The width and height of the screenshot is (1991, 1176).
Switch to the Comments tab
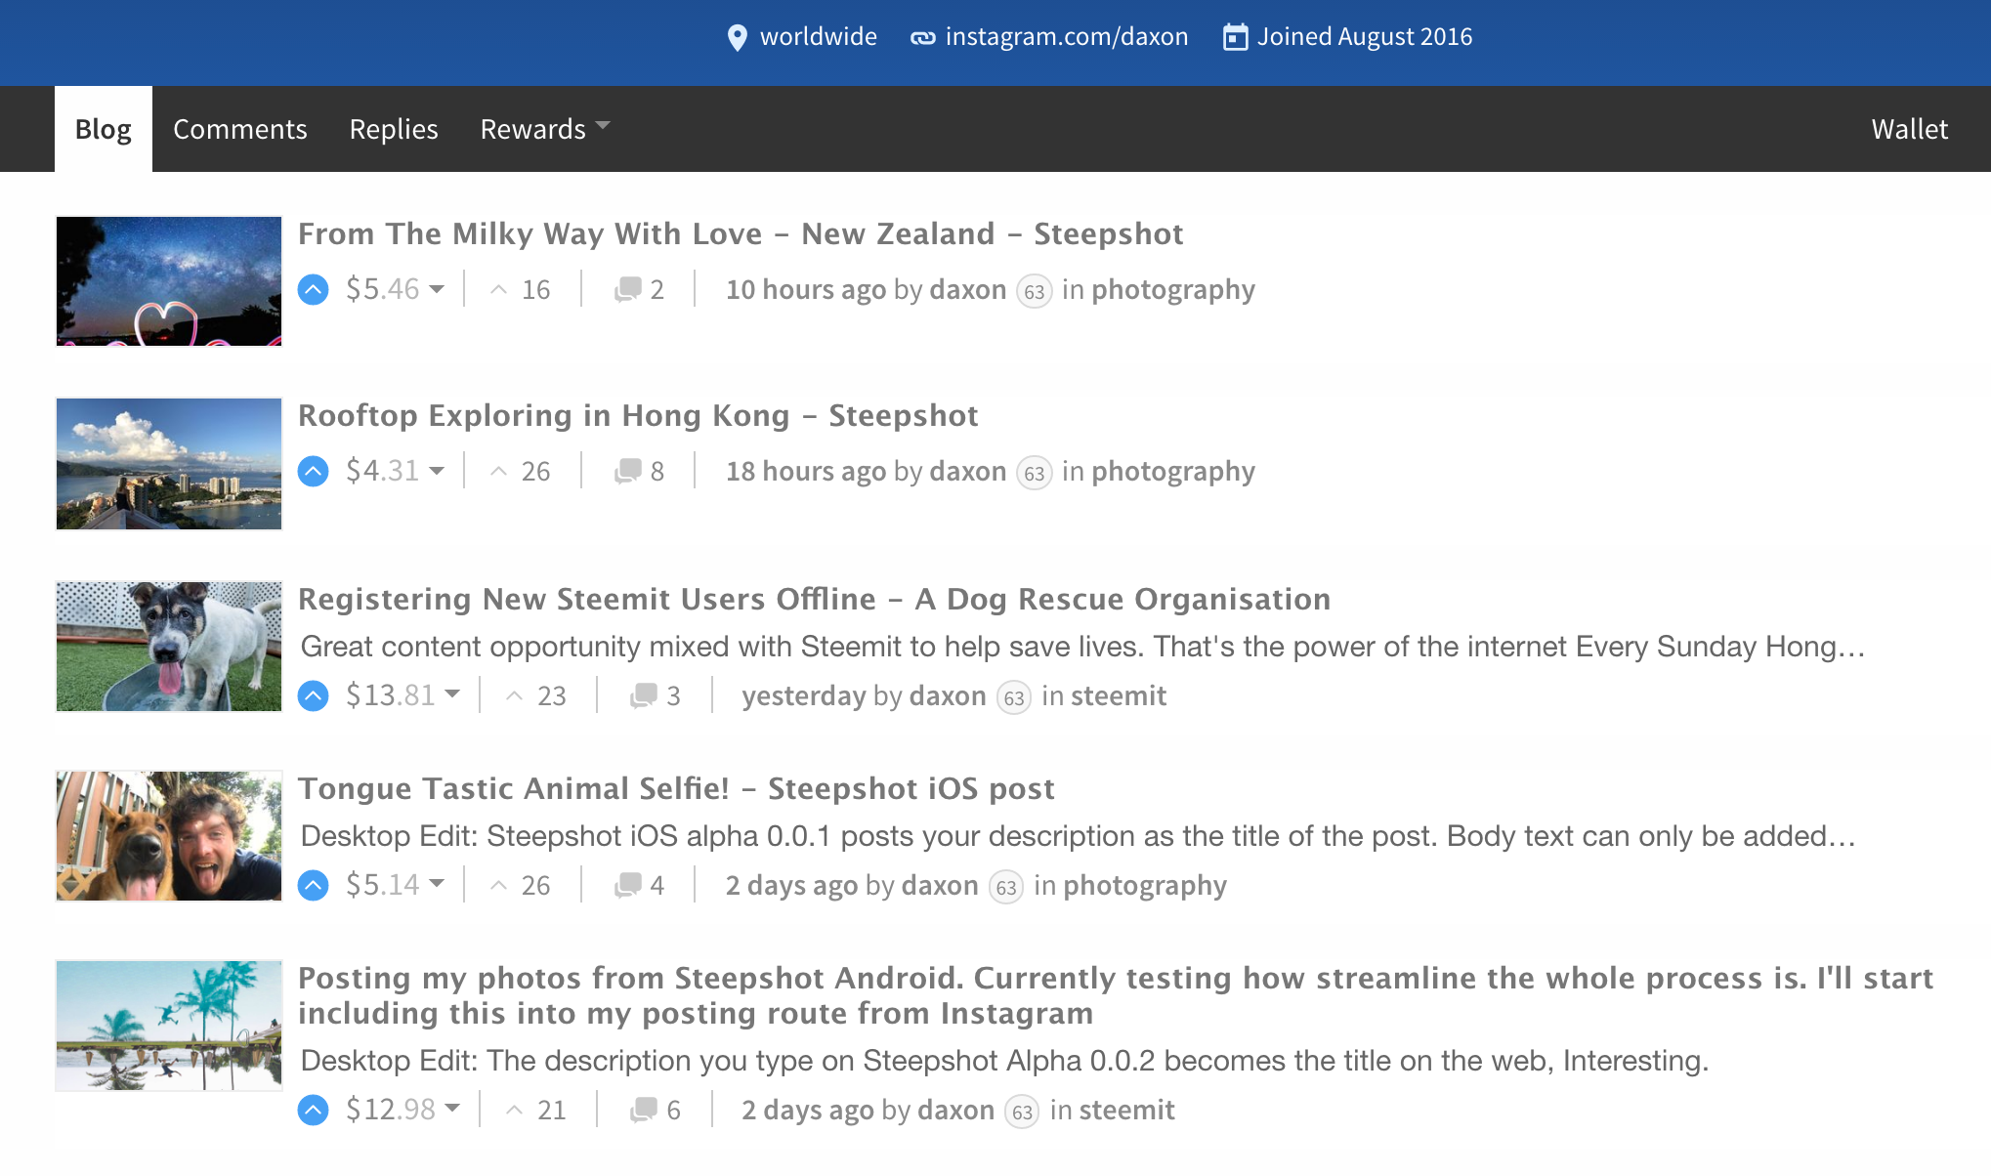point(240,129)
